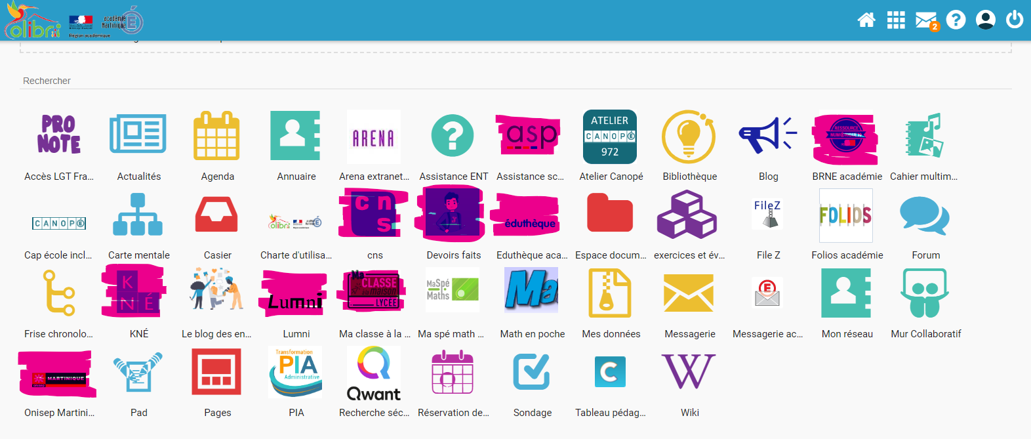
Task: Click the Colibri logo in the header
Action: coord(33,21)
